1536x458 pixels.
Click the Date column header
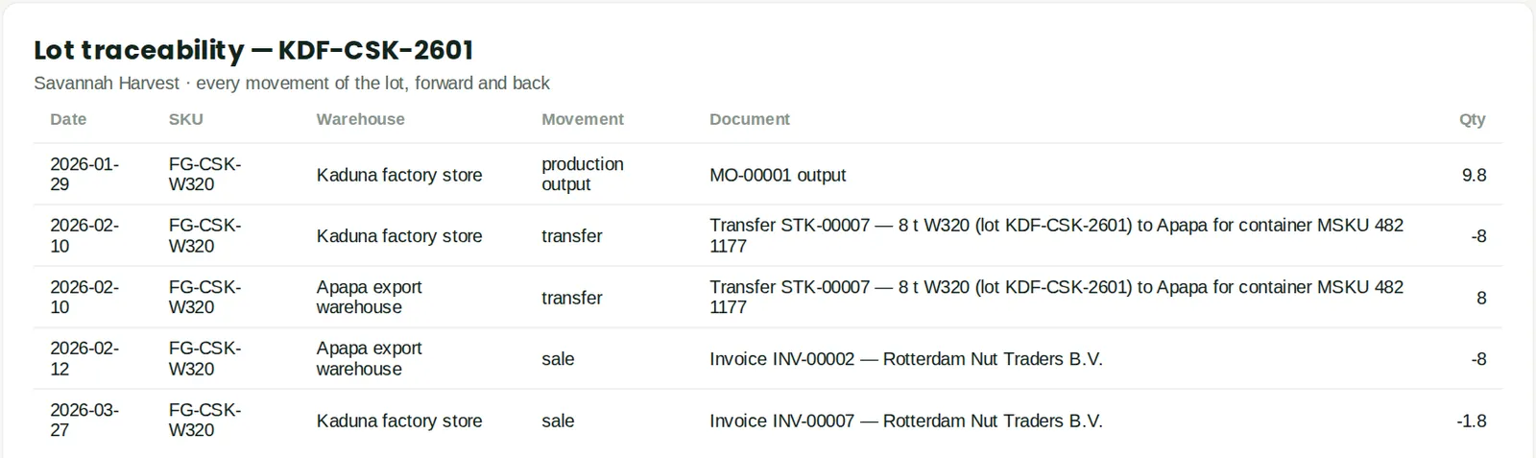pos(68,119)
